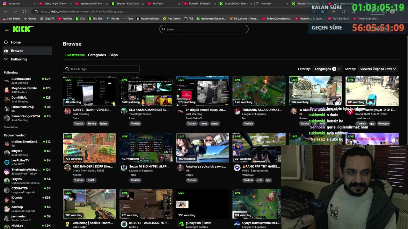Open DomKIRAL channel in sidebar
The height and width of the screenshot is (229, 408).
(x=27, y=100)
